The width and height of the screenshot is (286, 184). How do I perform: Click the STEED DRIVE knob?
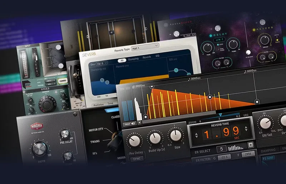point(63,96)
